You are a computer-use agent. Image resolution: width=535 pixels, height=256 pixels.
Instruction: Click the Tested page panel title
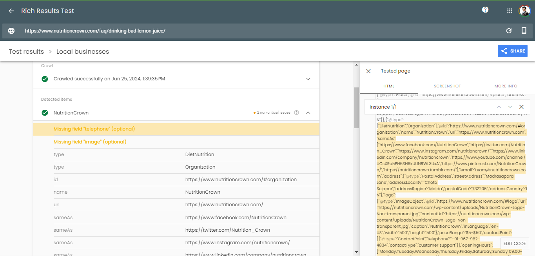click(x=395, y=71)
